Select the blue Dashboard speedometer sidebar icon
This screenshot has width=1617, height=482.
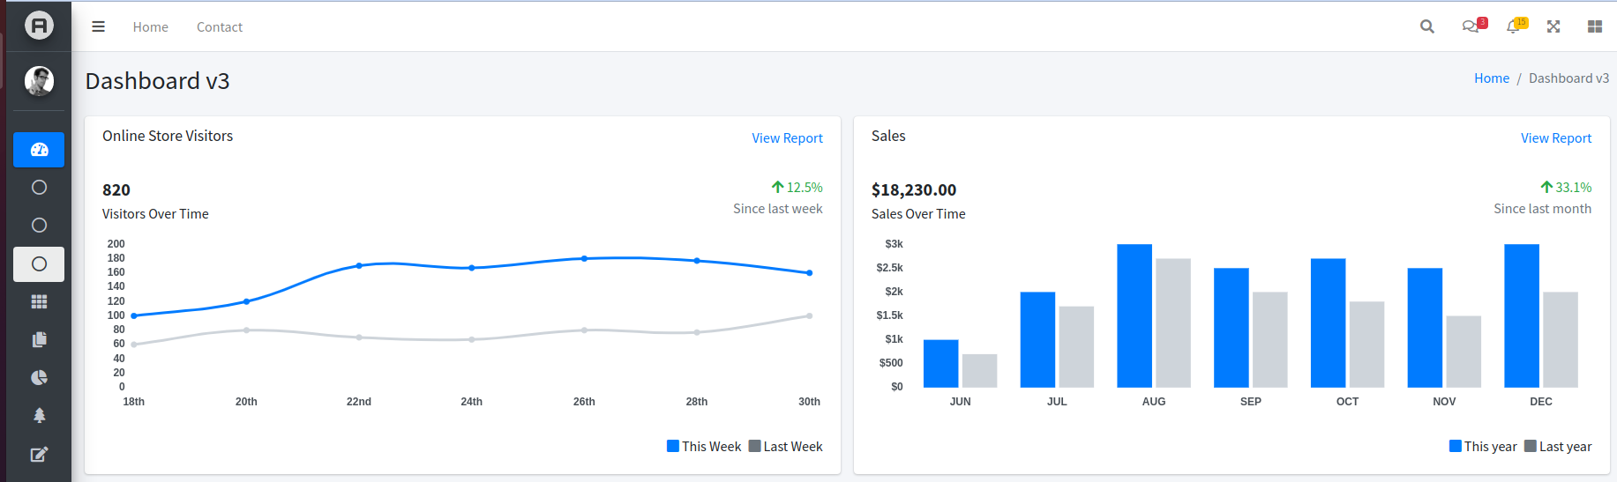39,150
